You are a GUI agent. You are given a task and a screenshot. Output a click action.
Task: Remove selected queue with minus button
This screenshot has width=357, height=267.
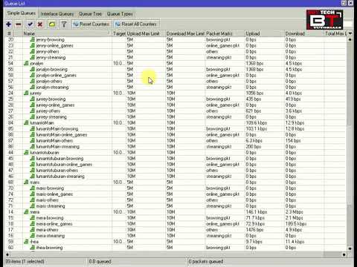[19, 24]
